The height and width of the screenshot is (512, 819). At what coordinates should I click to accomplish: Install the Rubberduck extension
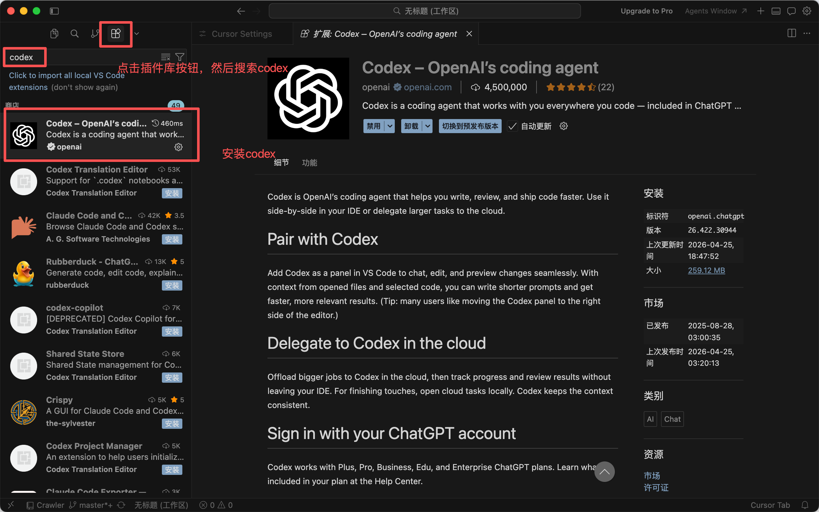coord(172,285)
